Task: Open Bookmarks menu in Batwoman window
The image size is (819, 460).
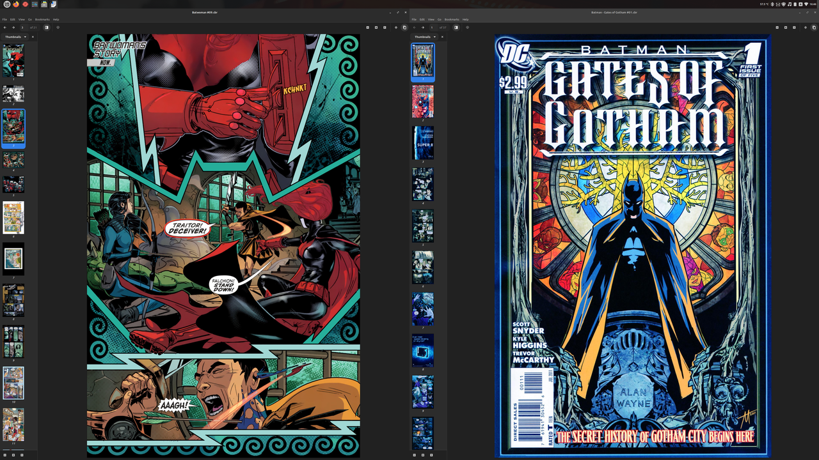Action: coord(42,20)
